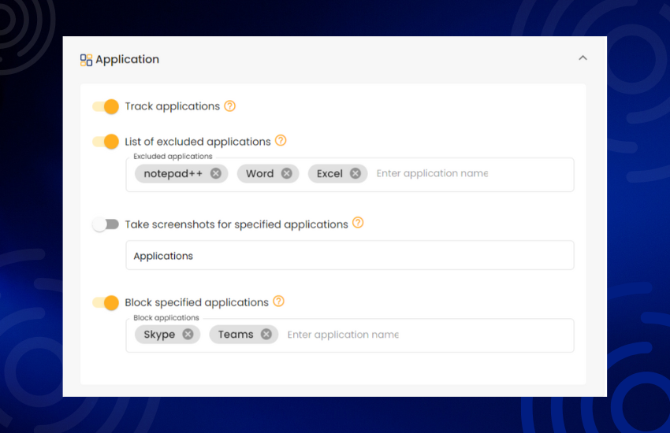Screen dimensions: 670x433
Task: Collapse the Application section chevron
Action: pos(583,58)
